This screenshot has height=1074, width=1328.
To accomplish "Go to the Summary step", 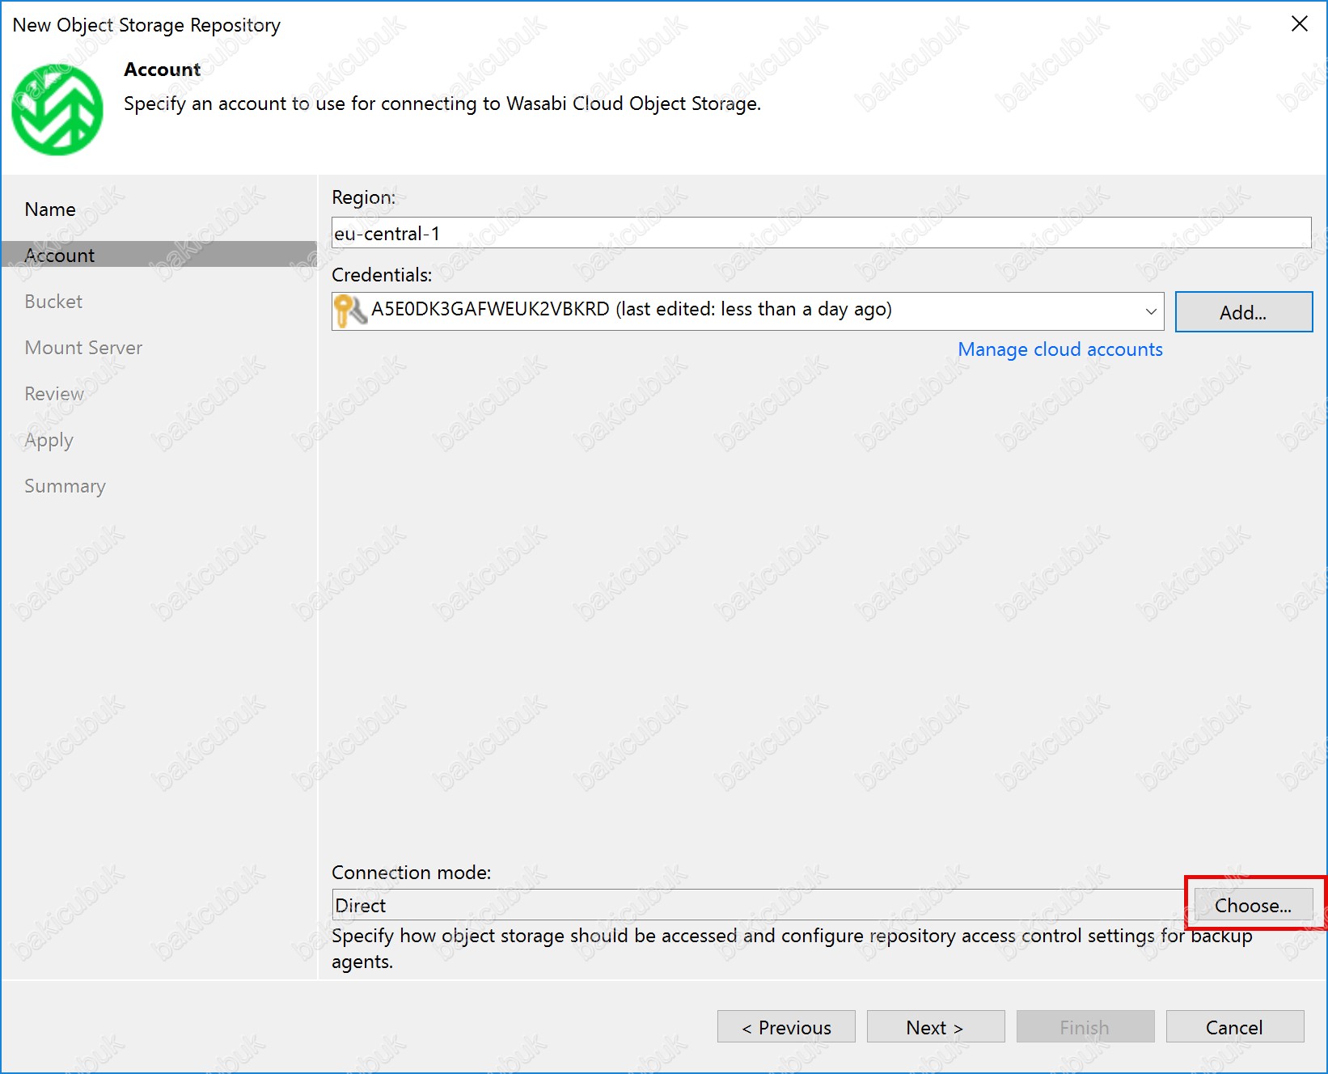I will coord(65,486).
